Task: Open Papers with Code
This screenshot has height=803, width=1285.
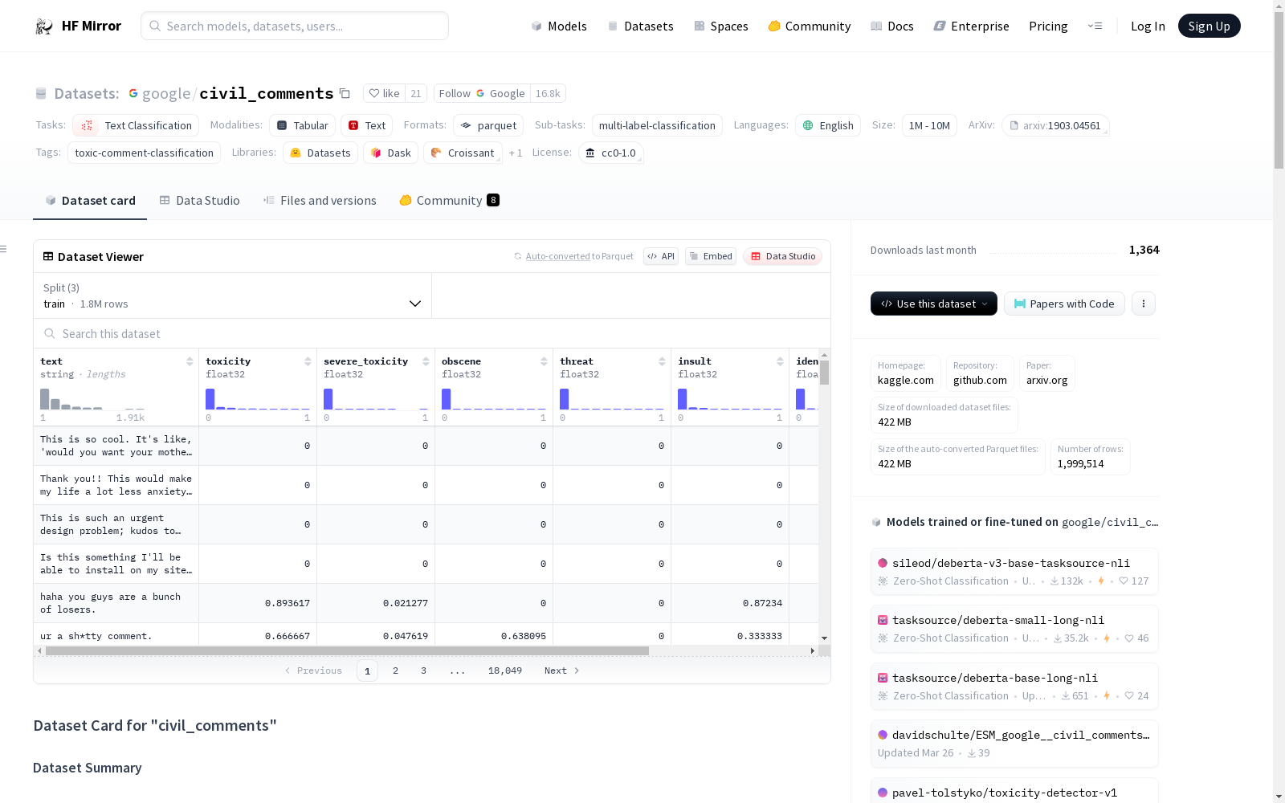Action: point(1064,304)
